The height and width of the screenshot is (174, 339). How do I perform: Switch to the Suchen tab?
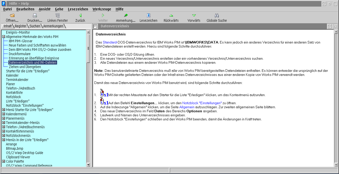click(x=35, y=26)
